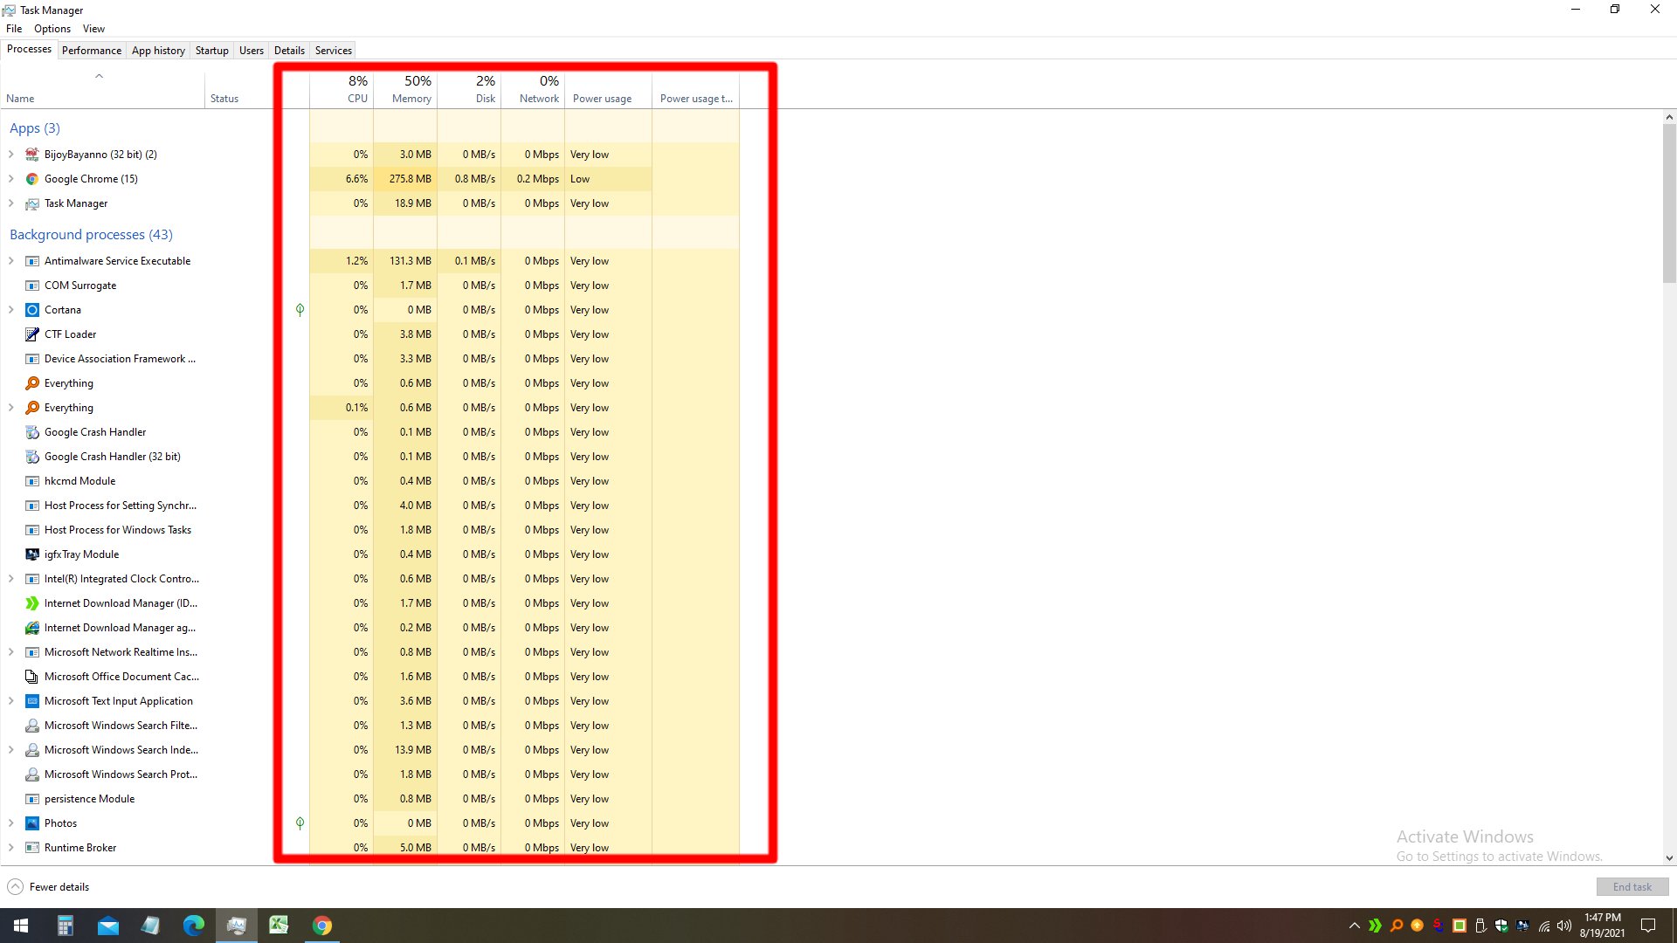
Task: Click the End task button
Action: pyautogui.click(x=1632, y=886)
